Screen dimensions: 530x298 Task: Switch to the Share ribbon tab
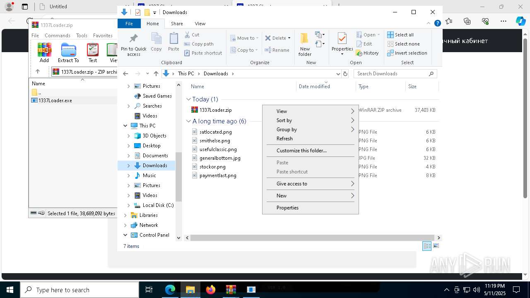tap(177, 24)
